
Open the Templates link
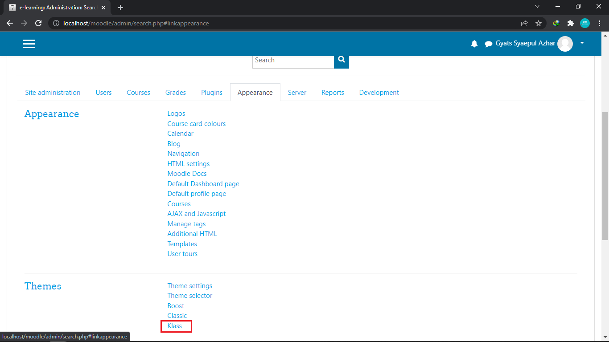click(182, 244)
